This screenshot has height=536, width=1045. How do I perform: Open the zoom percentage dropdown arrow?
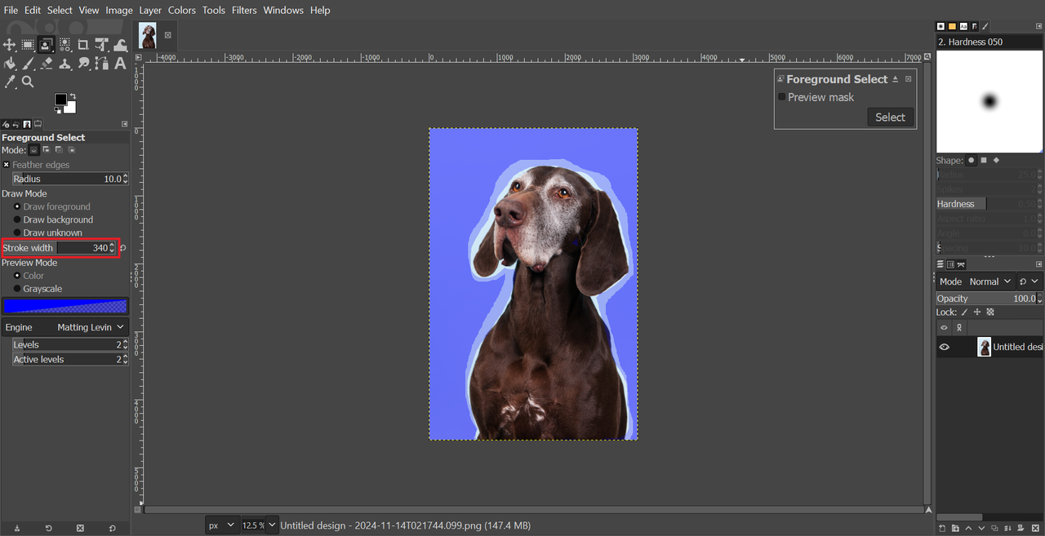click(x=272, y=525)
